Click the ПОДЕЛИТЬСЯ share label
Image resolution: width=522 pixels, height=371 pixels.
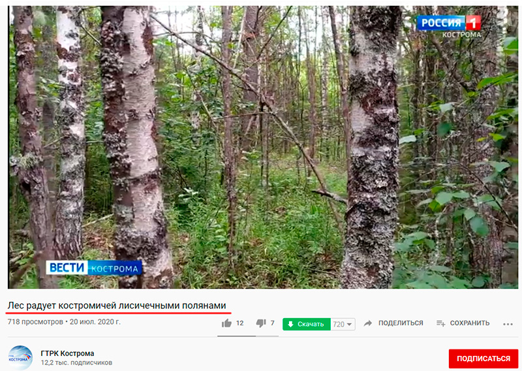coord(401,323)
